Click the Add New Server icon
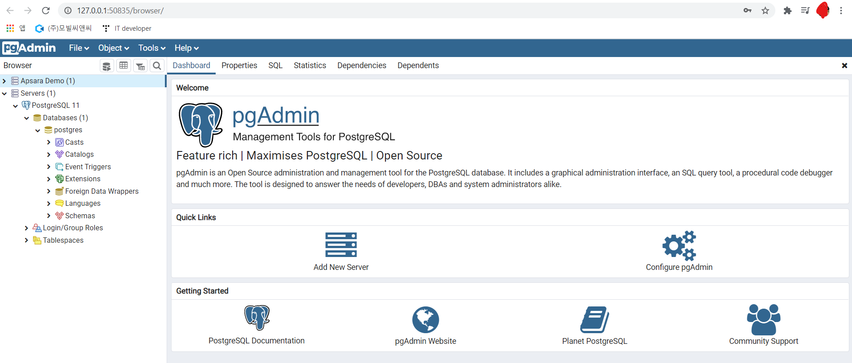Screen dimensions: 852x363 [341, 245]
